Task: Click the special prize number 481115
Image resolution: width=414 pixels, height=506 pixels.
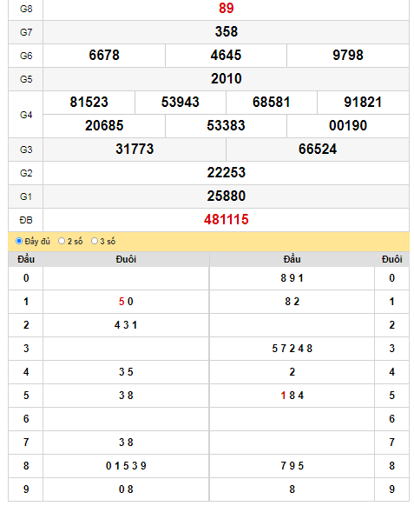Action: coord(227,220)
